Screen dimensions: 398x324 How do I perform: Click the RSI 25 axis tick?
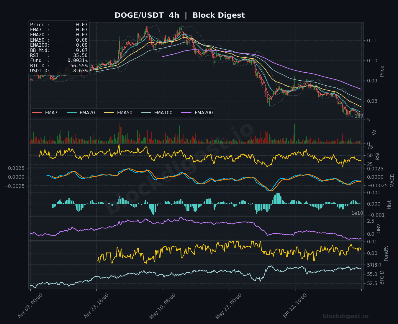click(x=370, y=165)
